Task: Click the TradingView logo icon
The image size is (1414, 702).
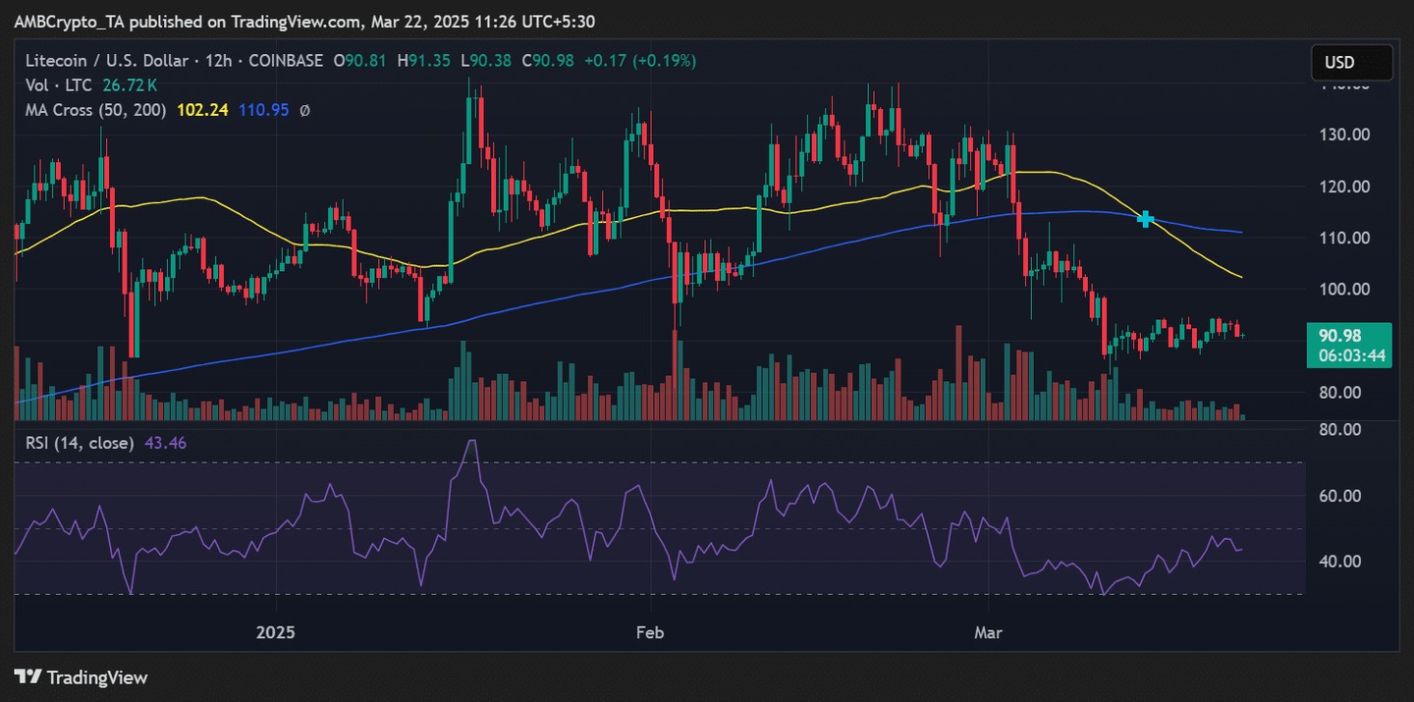Action: (28, 677)
